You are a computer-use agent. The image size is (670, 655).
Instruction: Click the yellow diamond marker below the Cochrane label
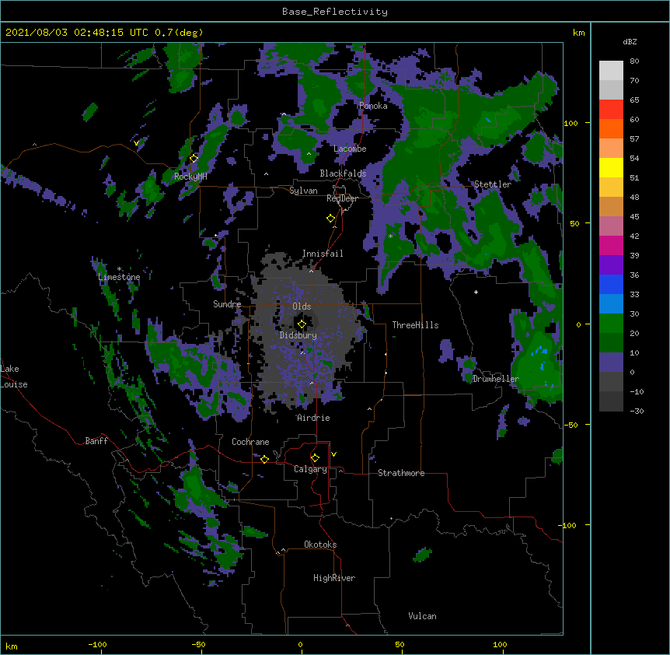[264, 459]
